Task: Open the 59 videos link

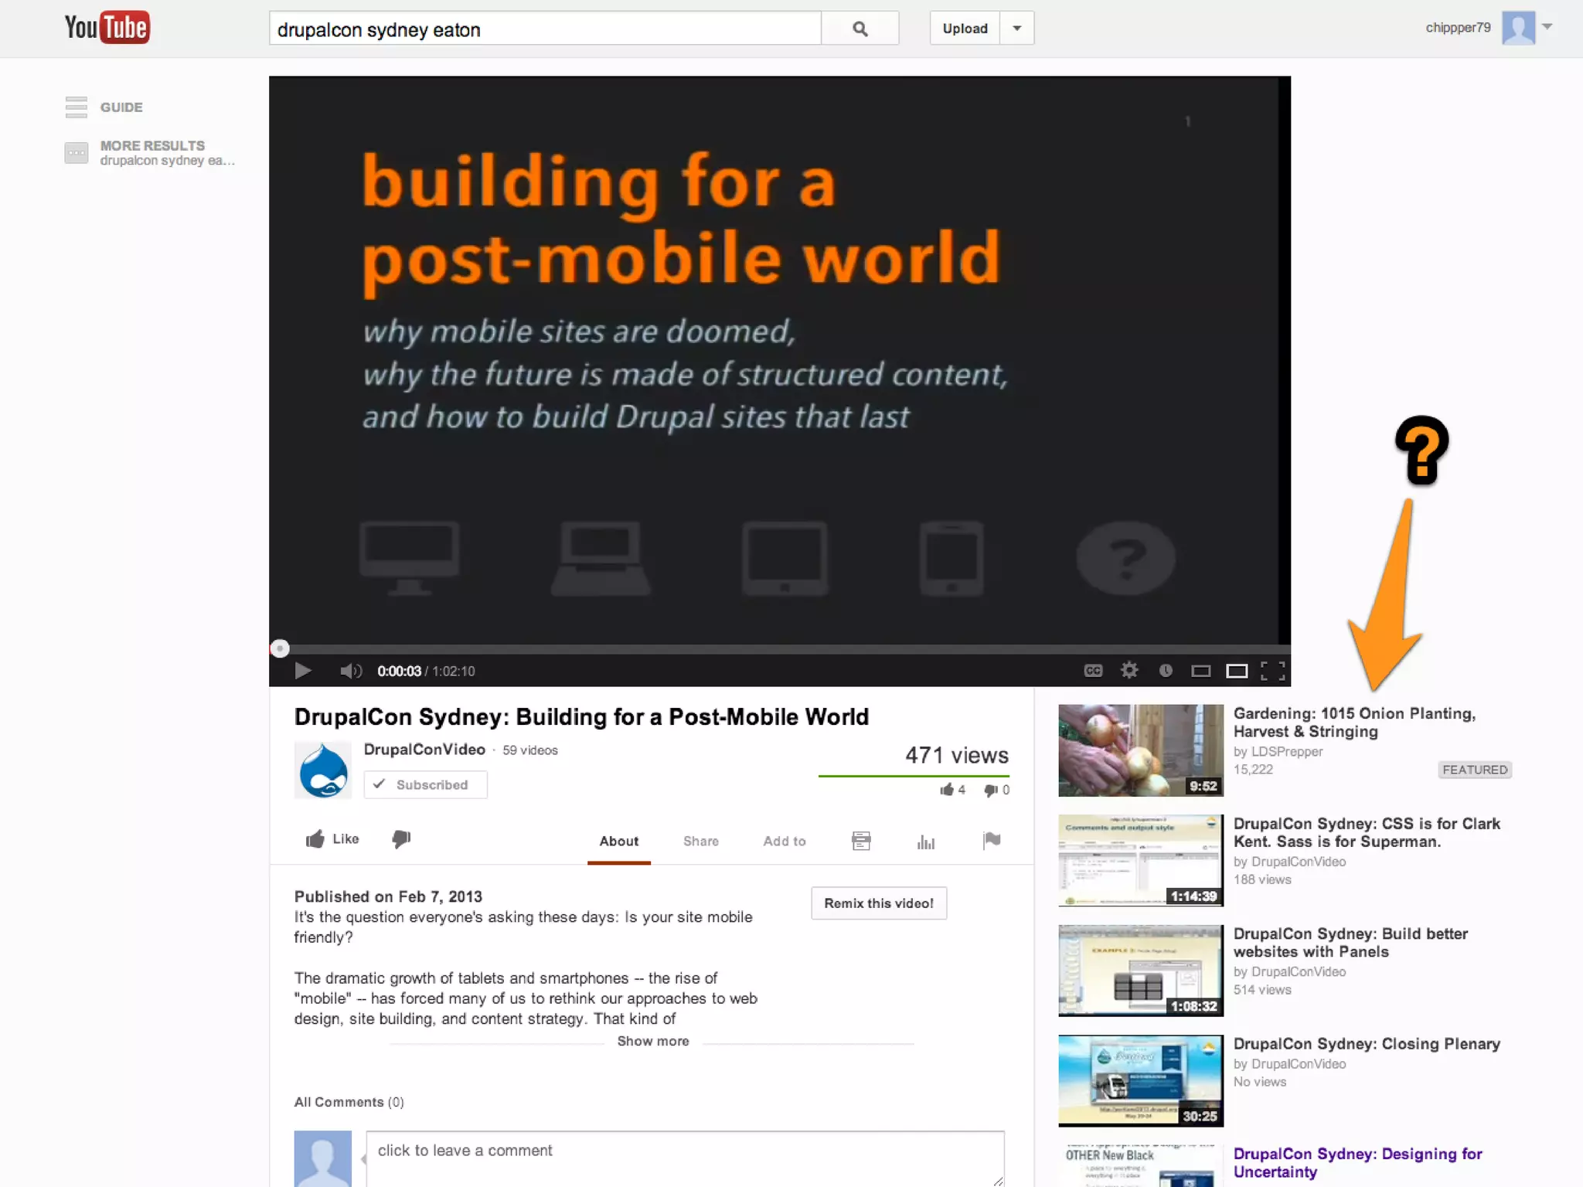Action: tap(530, 750)
